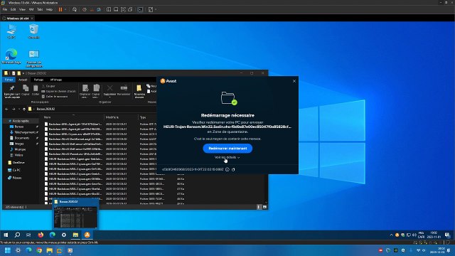The height and width of the screenshot is (256, 455).
Task: Click the guest Windows Start button
Action: click(x=6, y=235)
